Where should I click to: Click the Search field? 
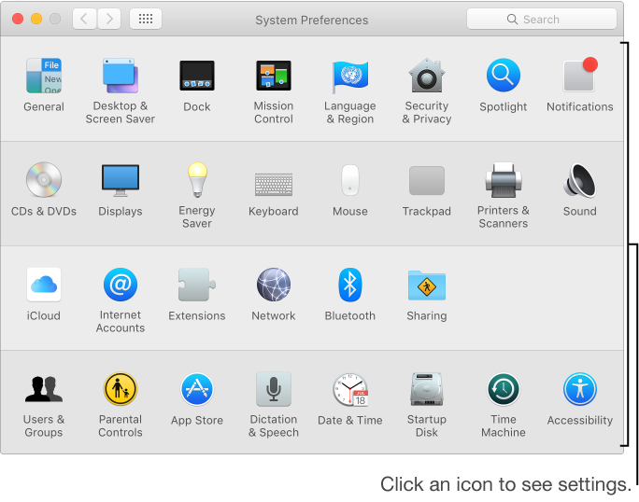pos(541,20)
